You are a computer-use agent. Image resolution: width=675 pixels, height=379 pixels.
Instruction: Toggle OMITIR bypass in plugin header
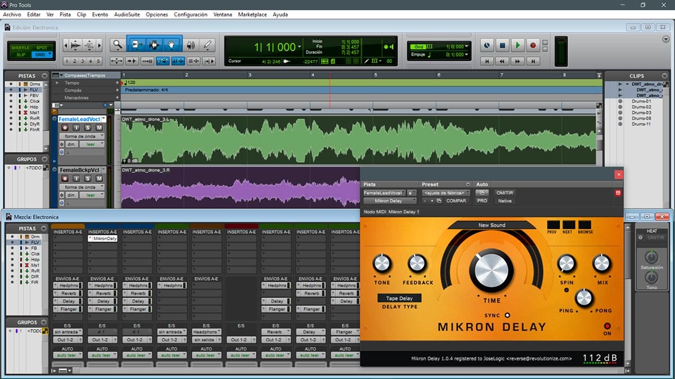pos(505,193)
